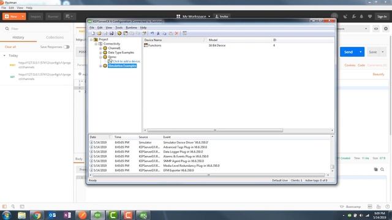Click Postman heart icon in header
Viewport: 392px width, 220px height.
click(x=370, y=16)
